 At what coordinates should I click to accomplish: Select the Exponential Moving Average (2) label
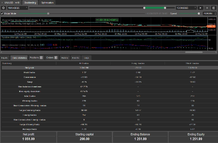29,23
